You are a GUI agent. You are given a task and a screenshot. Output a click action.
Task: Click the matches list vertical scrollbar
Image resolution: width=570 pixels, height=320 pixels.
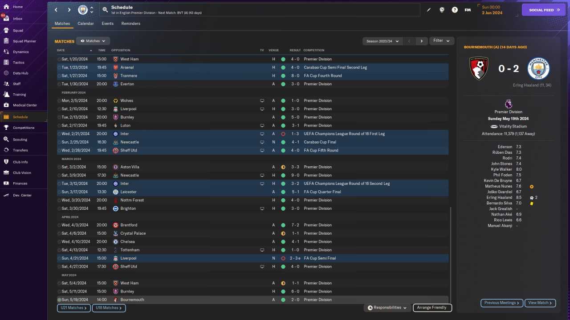(450, 255)
